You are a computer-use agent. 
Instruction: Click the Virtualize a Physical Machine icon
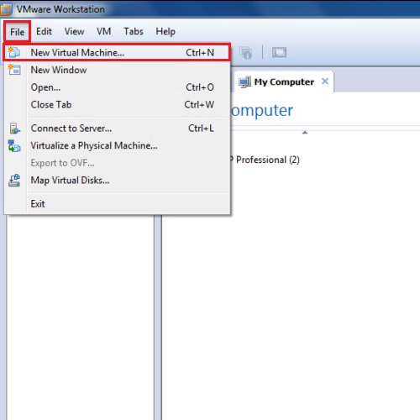point(14,146)
